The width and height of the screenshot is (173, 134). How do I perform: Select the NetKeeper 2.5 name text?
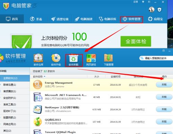[62, 107]
